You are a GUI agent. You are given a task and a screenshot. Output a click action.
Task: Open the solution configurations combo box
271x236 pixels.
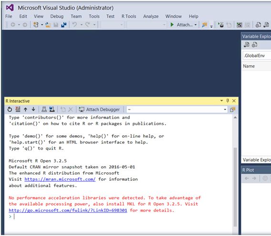(x=112, y=25)
